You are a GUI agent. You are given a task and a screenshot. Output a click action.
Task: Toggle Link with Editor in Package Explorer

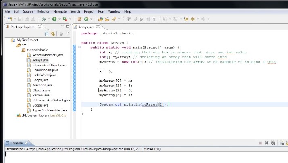[53, 34]
